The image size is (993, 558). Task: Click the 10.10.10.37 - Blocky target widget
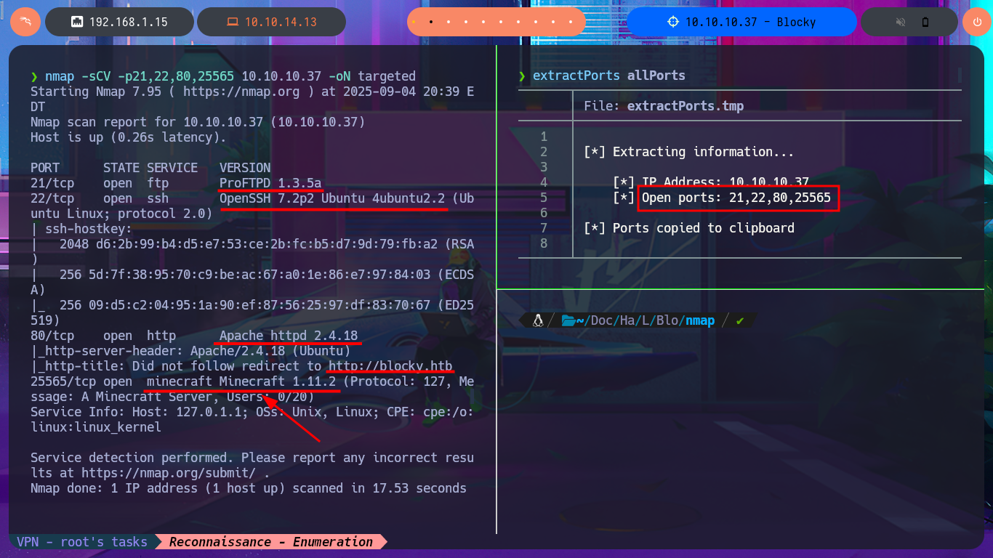point(741,22)
